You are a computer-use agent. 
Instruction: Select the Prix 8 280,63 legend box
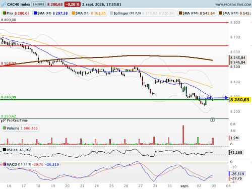click(16, 13)
